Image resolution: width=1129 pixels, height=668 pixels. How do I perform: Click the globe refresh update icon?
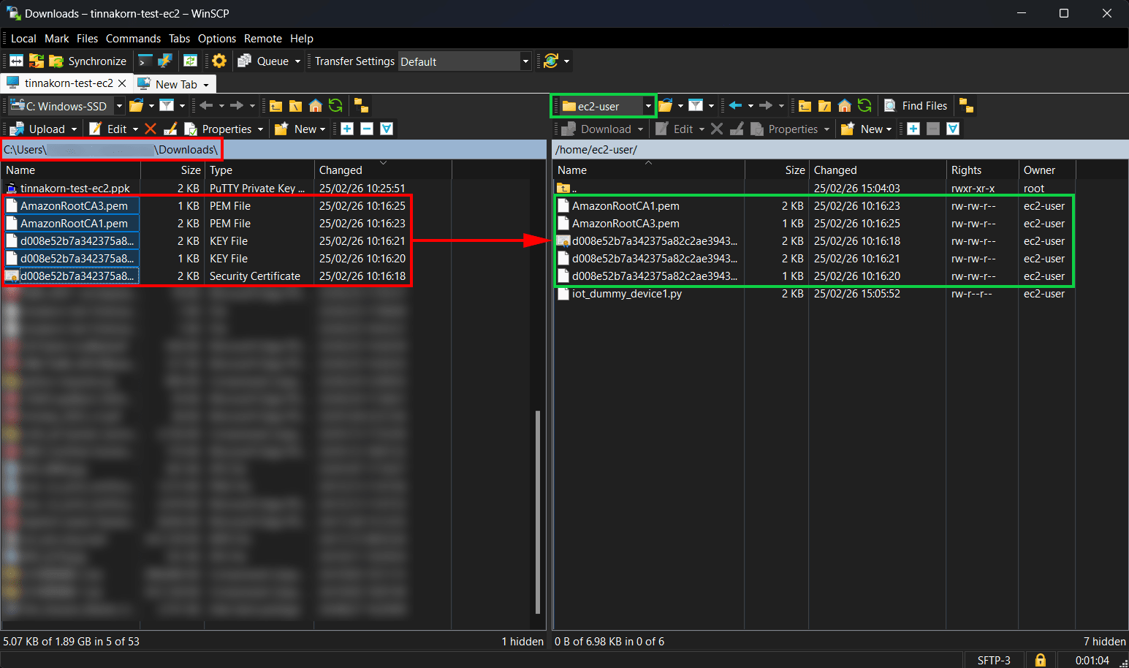[x=551, y=61]
